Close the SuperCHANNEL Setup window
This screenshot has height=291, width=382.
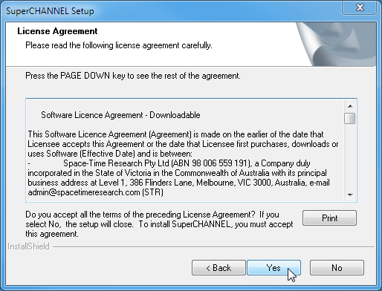point(360,7)
